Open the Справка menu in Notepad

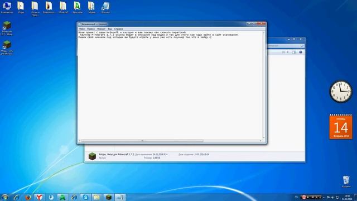(x=118, y=29)
